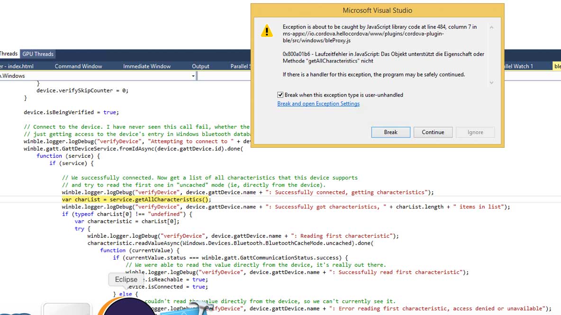Click the Continue button in dialog
Viewport: 561px width, 315px height.
(433, 132)
